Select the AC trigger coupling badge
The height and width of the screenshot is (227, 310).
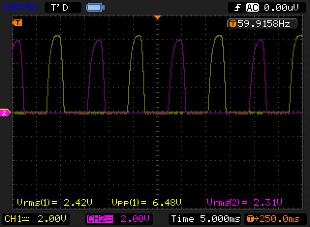click(252, 8)
